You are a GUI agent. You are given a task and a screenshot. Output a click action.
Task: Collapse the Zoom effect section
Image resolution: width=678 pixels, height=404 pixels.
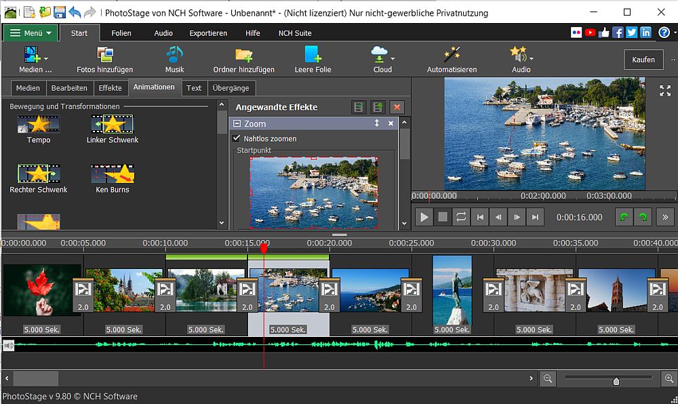coord(237,123)
